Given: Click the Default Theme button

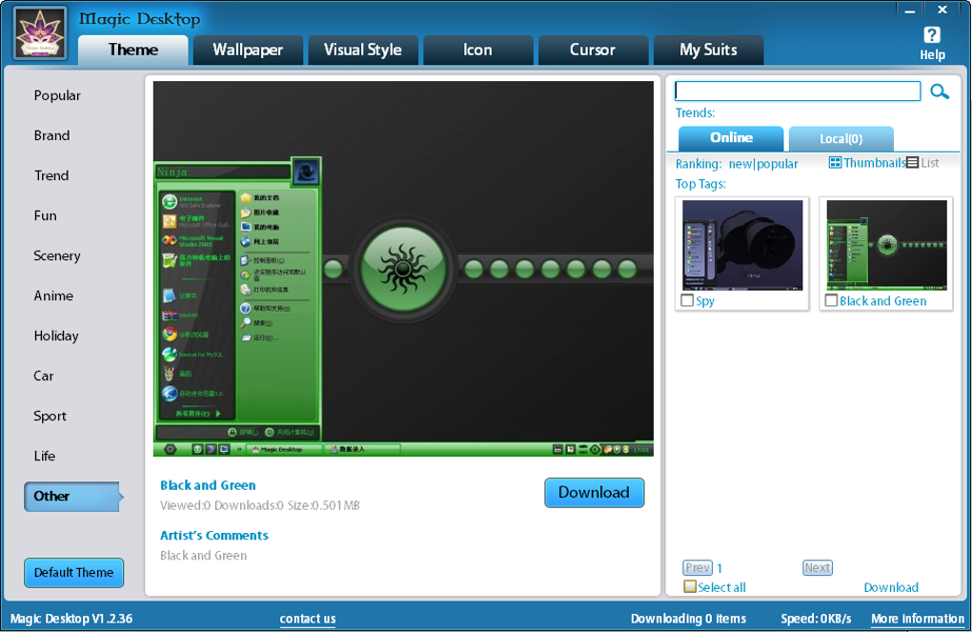Looking at the screenshot, I should click(73, 573).
